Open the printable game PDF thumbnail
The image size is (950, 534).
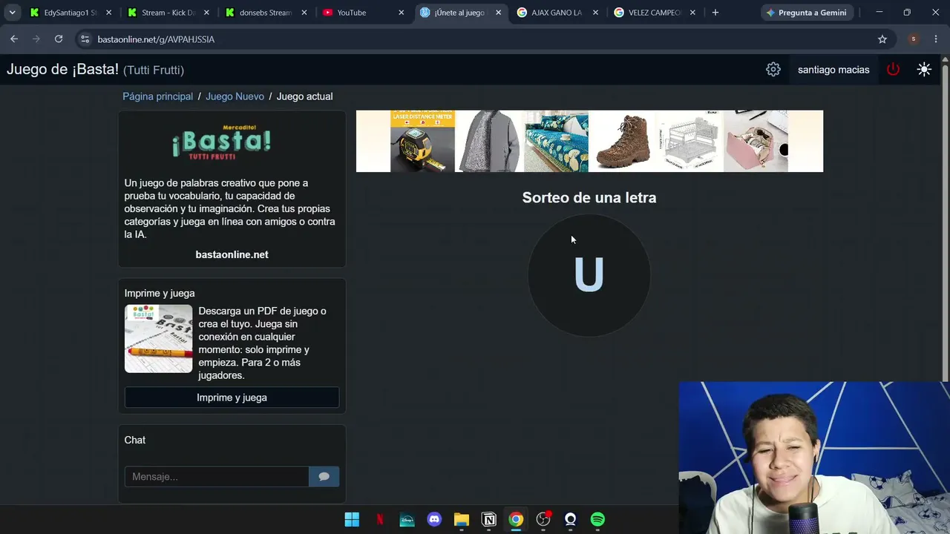158,339
